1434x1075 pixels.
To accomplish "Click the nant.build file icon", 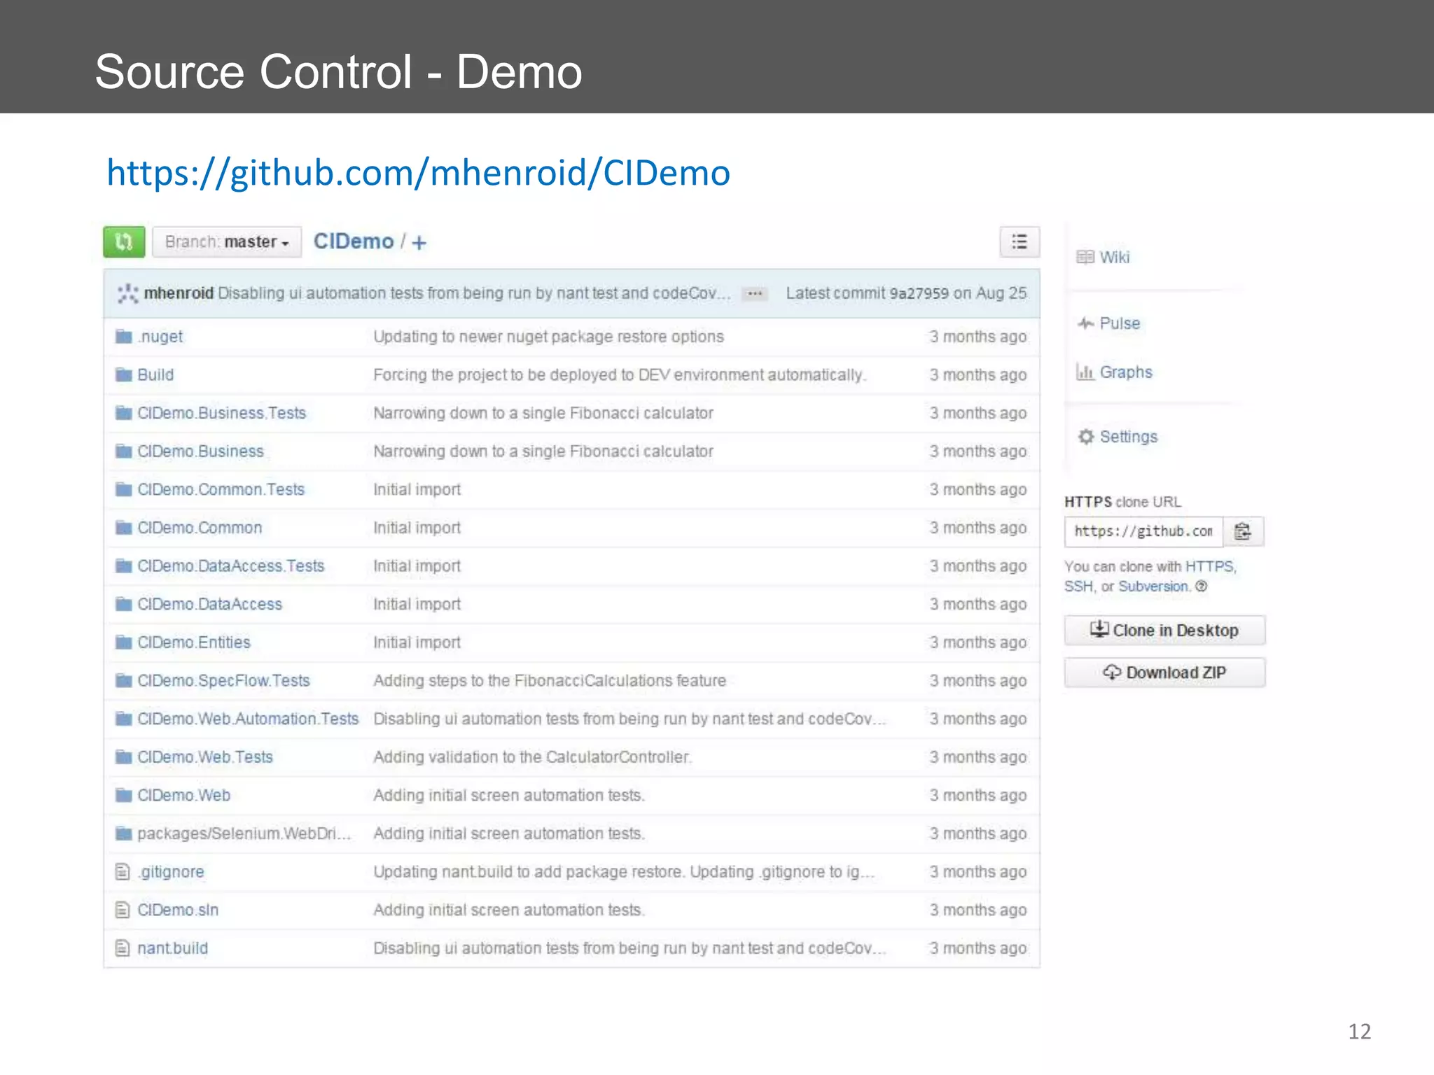I will click(123, 948).
